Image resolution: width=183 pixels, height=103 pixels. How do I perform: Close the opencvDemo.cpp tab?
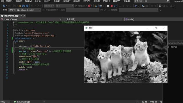click(x=24, y=16)
